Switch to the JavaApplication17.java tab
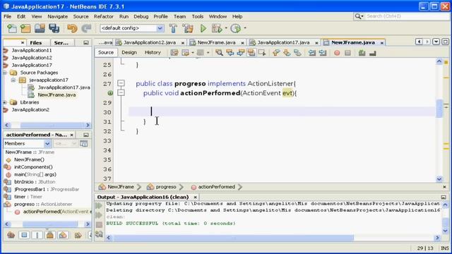 pos(283,42)
